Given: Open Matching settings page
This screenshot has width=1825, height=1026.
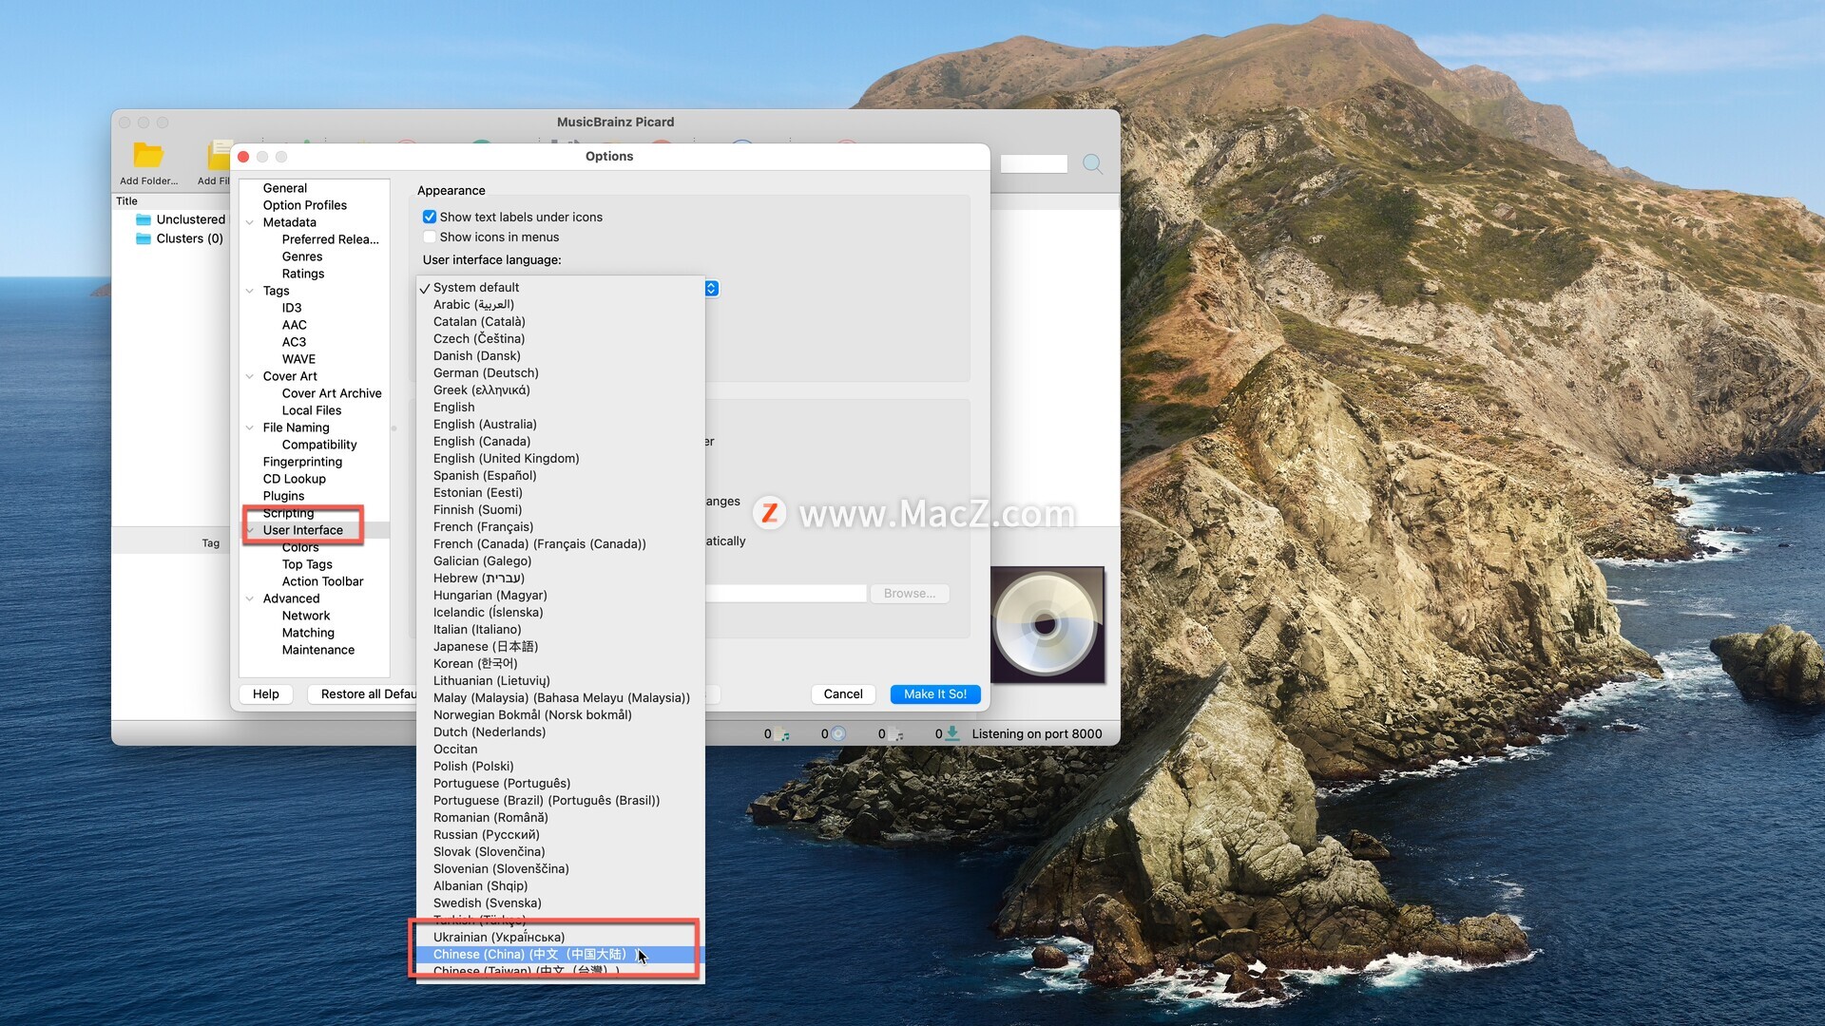Looking at the screenshot, I should pos(308,633).
